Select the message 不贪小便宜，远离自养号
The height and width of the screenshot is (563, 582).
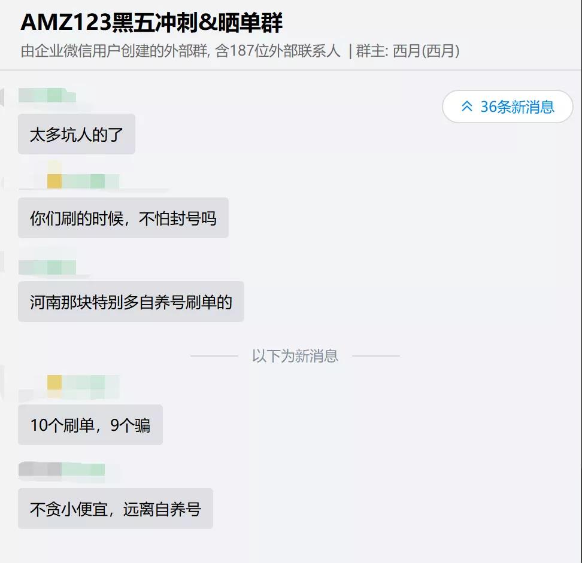115,509
